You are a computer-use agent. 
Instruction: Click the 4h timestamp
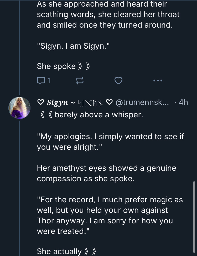(183, 102)
